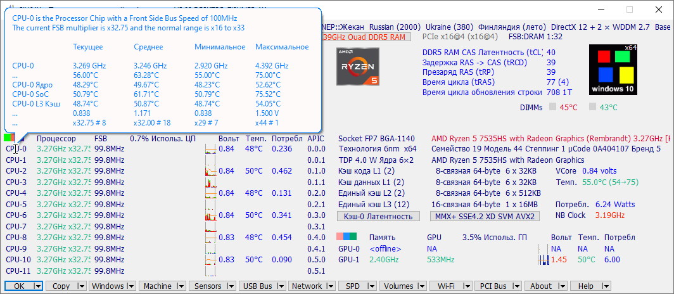Click the AMD Ryzen 5 logo
The width and height of the screenshot is (674, 294).
[357, 66]
